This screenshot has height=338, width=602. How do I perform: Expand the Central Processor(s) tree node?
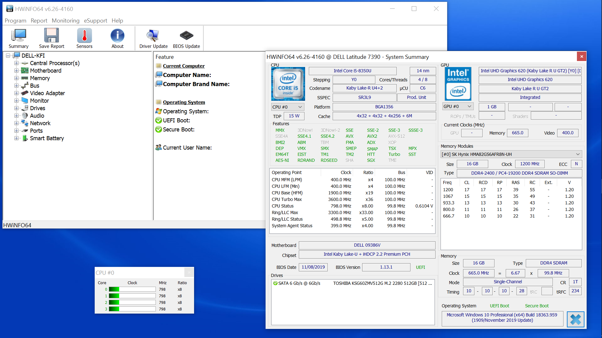point(16,63)
